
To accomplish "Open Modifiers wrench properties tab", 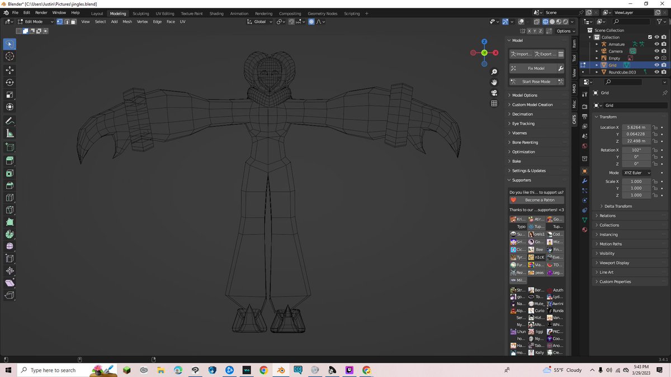I will coord(585,181).
